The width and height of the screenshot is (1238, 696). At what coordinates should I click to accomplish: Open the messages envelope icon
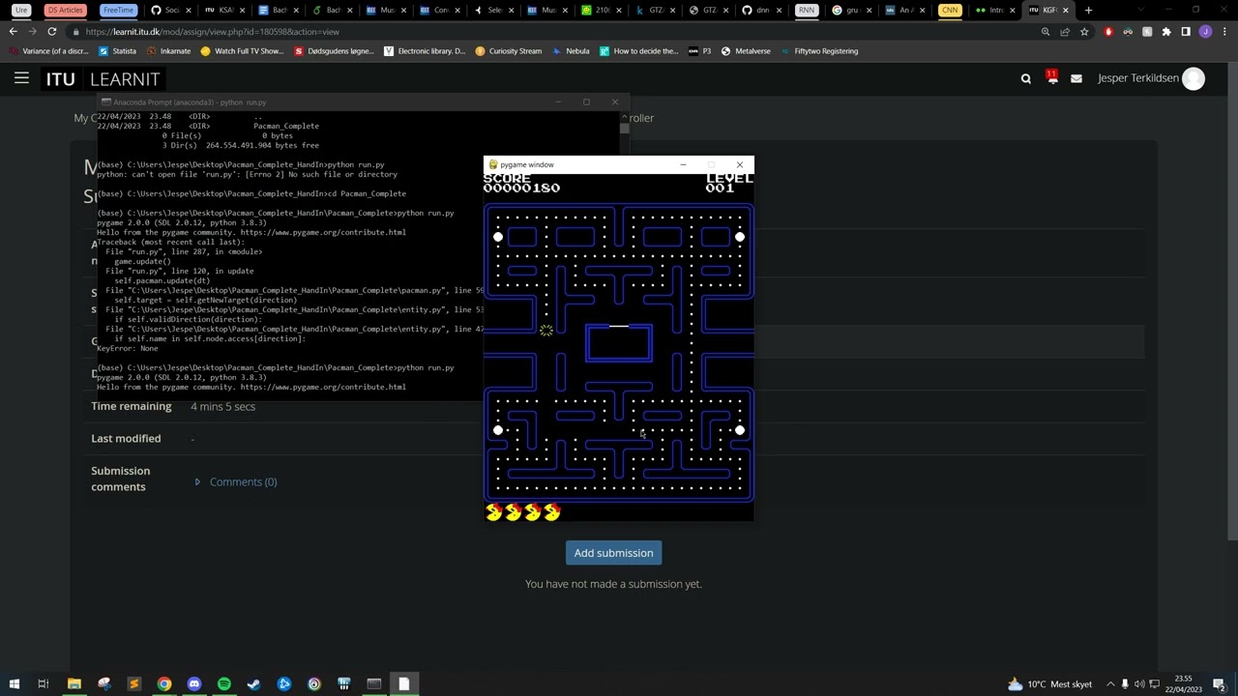[1076, 79]
